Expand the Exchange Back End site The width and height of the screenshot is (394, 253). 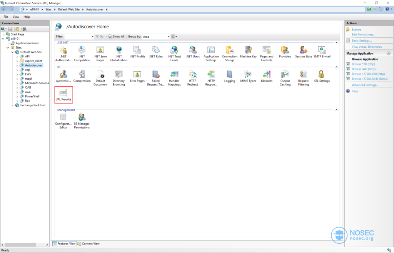point(12,106)
